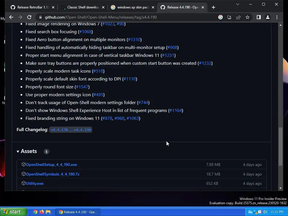This screenshot has height=216, width=288.
Task: Close the Release 4.4.190 tab
Action: pyautogui.click(x=203, y=7)
